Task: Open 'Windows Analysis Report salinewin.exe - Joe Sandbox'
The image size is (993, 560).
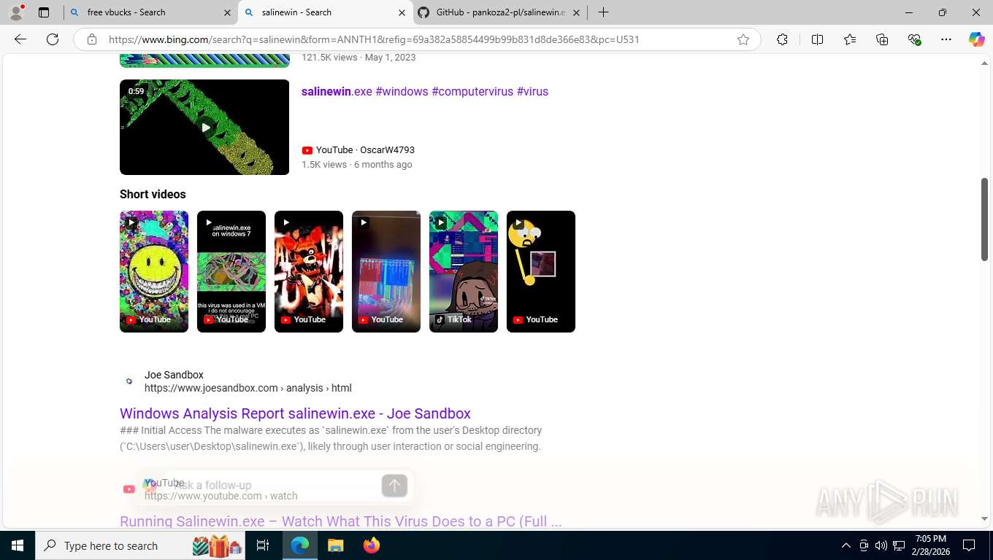Action: (x=295, y=413)
